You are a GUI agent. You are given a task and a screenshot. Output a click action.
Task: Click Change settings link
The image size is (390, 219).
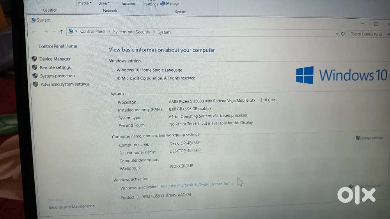click(371, 138)
